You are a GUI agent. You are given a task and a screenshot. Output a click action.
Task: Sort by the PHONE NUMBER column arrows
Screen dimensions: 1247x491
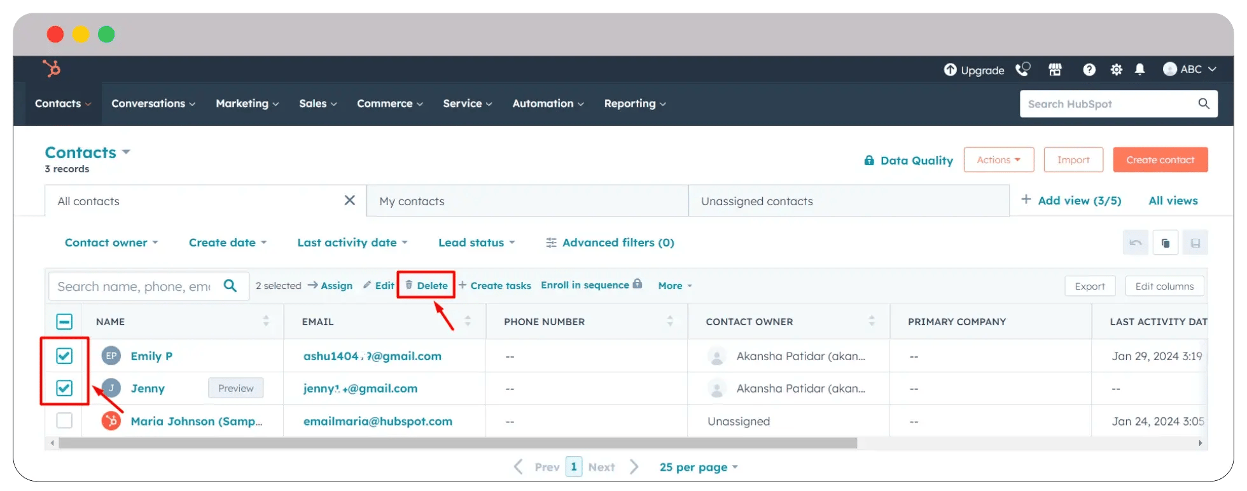pyautogui.click(x=670, y=321)
